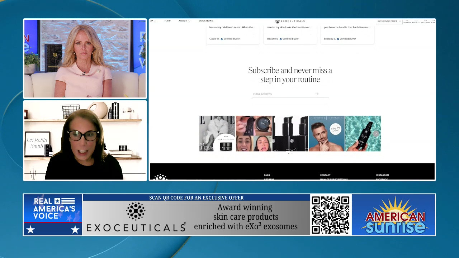The width and height of the screenshot is (459, 258).
Task: Expand the About menu dropdown
Action: point(184,21)
